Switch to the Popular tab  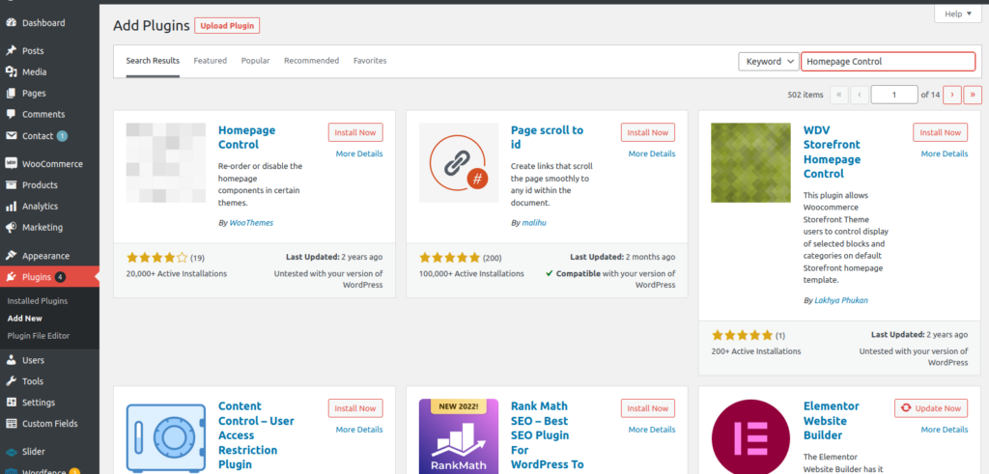click(255, 61)
